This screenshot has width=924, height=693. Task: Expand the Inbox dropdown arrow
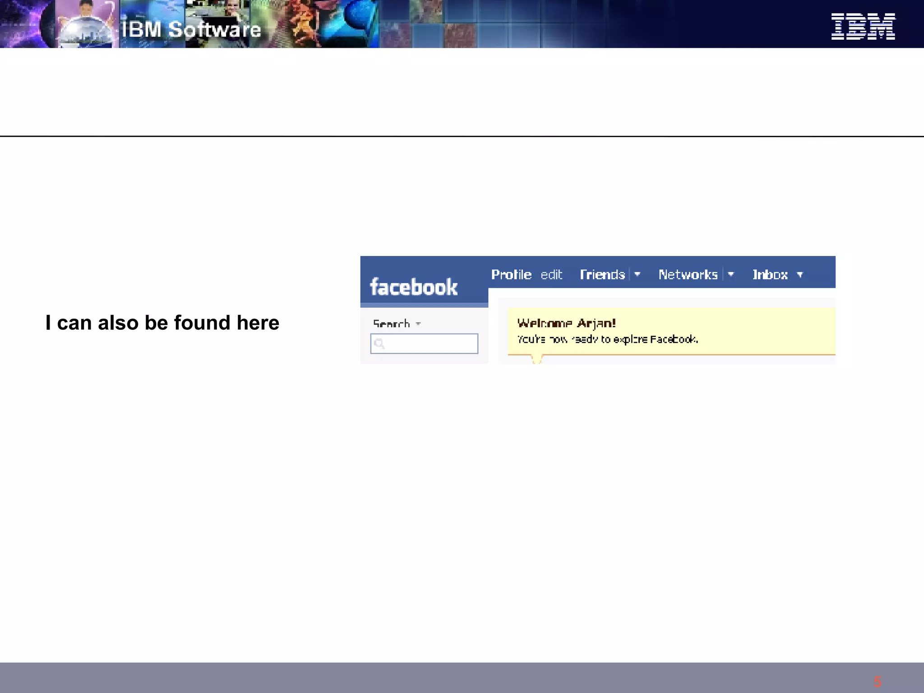coord(800,275)
